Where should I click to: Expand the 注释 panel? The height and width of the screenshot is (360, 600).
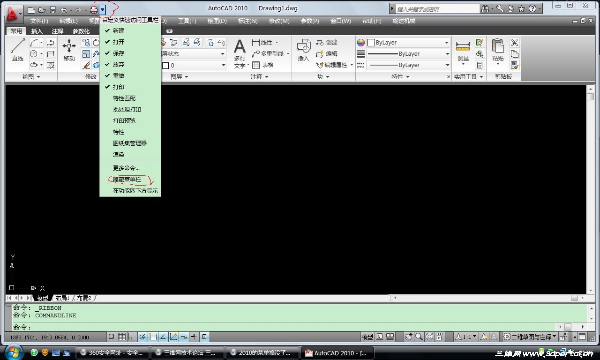(260, 76)
